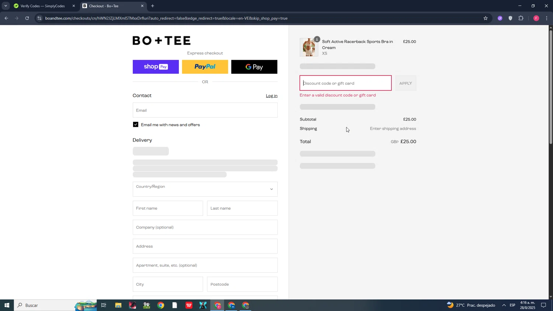553x311 pixels.
Task: Open the Chrome guest profile taskbar icon
Action: [246, 305]
